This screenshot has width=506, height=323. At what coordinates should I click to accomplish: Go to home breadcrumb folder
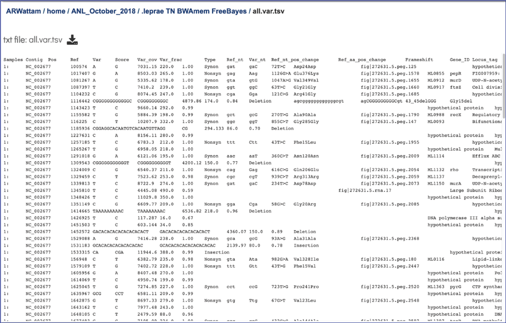coord(56,11)
